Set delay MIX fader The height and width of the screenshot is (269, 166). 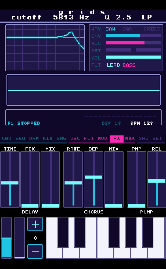tap(50, 180)
